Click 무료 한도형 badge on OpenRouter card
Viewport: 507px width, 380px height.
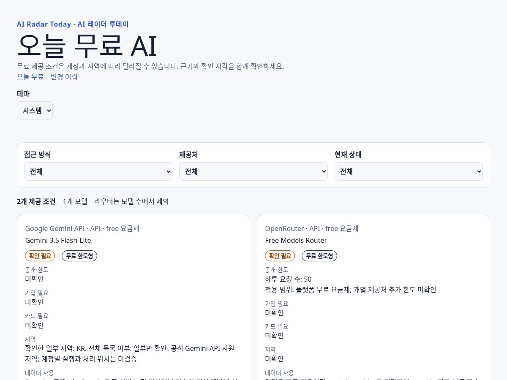[x=319, y=256]
